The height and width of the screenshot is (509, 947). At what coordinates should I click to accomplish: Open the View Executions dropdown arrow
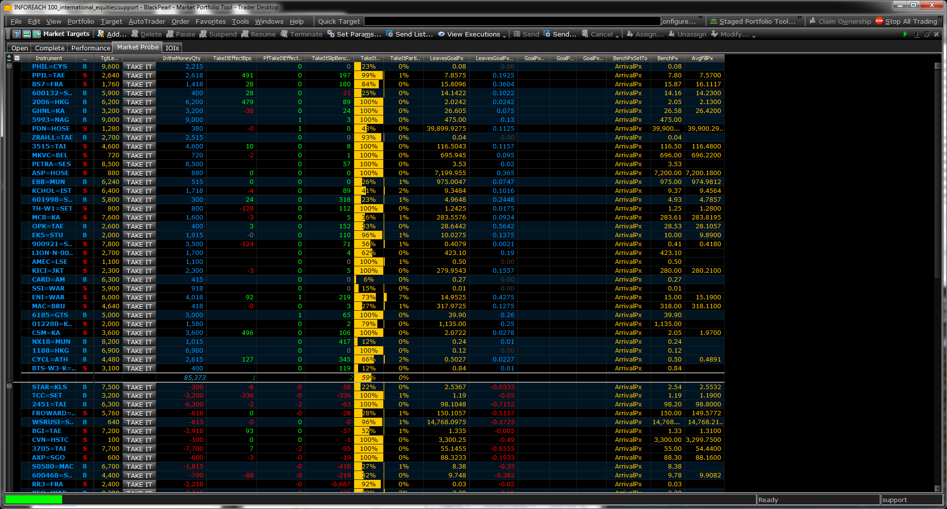(504, 36)
